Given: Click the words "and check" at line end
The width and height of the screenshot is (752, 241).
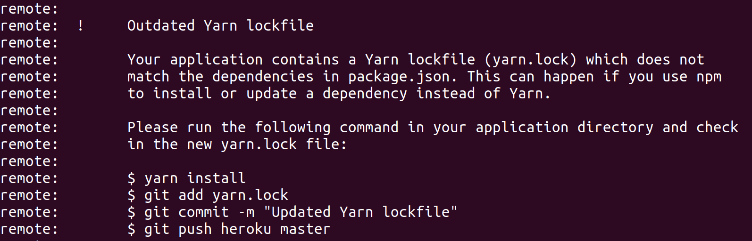Looking at the screenshot, I should 701,127.
